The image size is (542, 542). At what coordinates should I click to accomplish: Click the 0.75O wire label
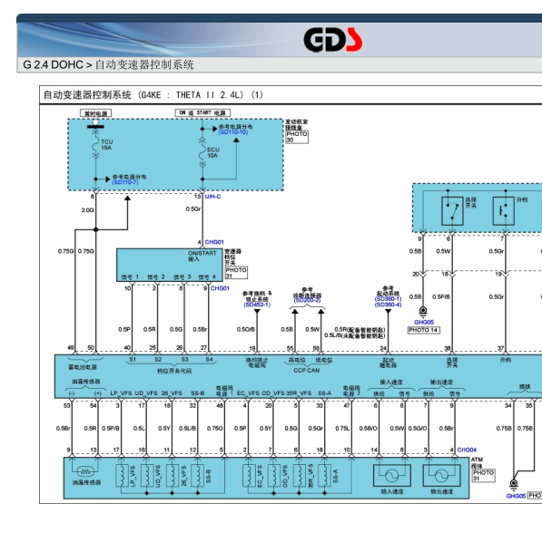(215, 429)
